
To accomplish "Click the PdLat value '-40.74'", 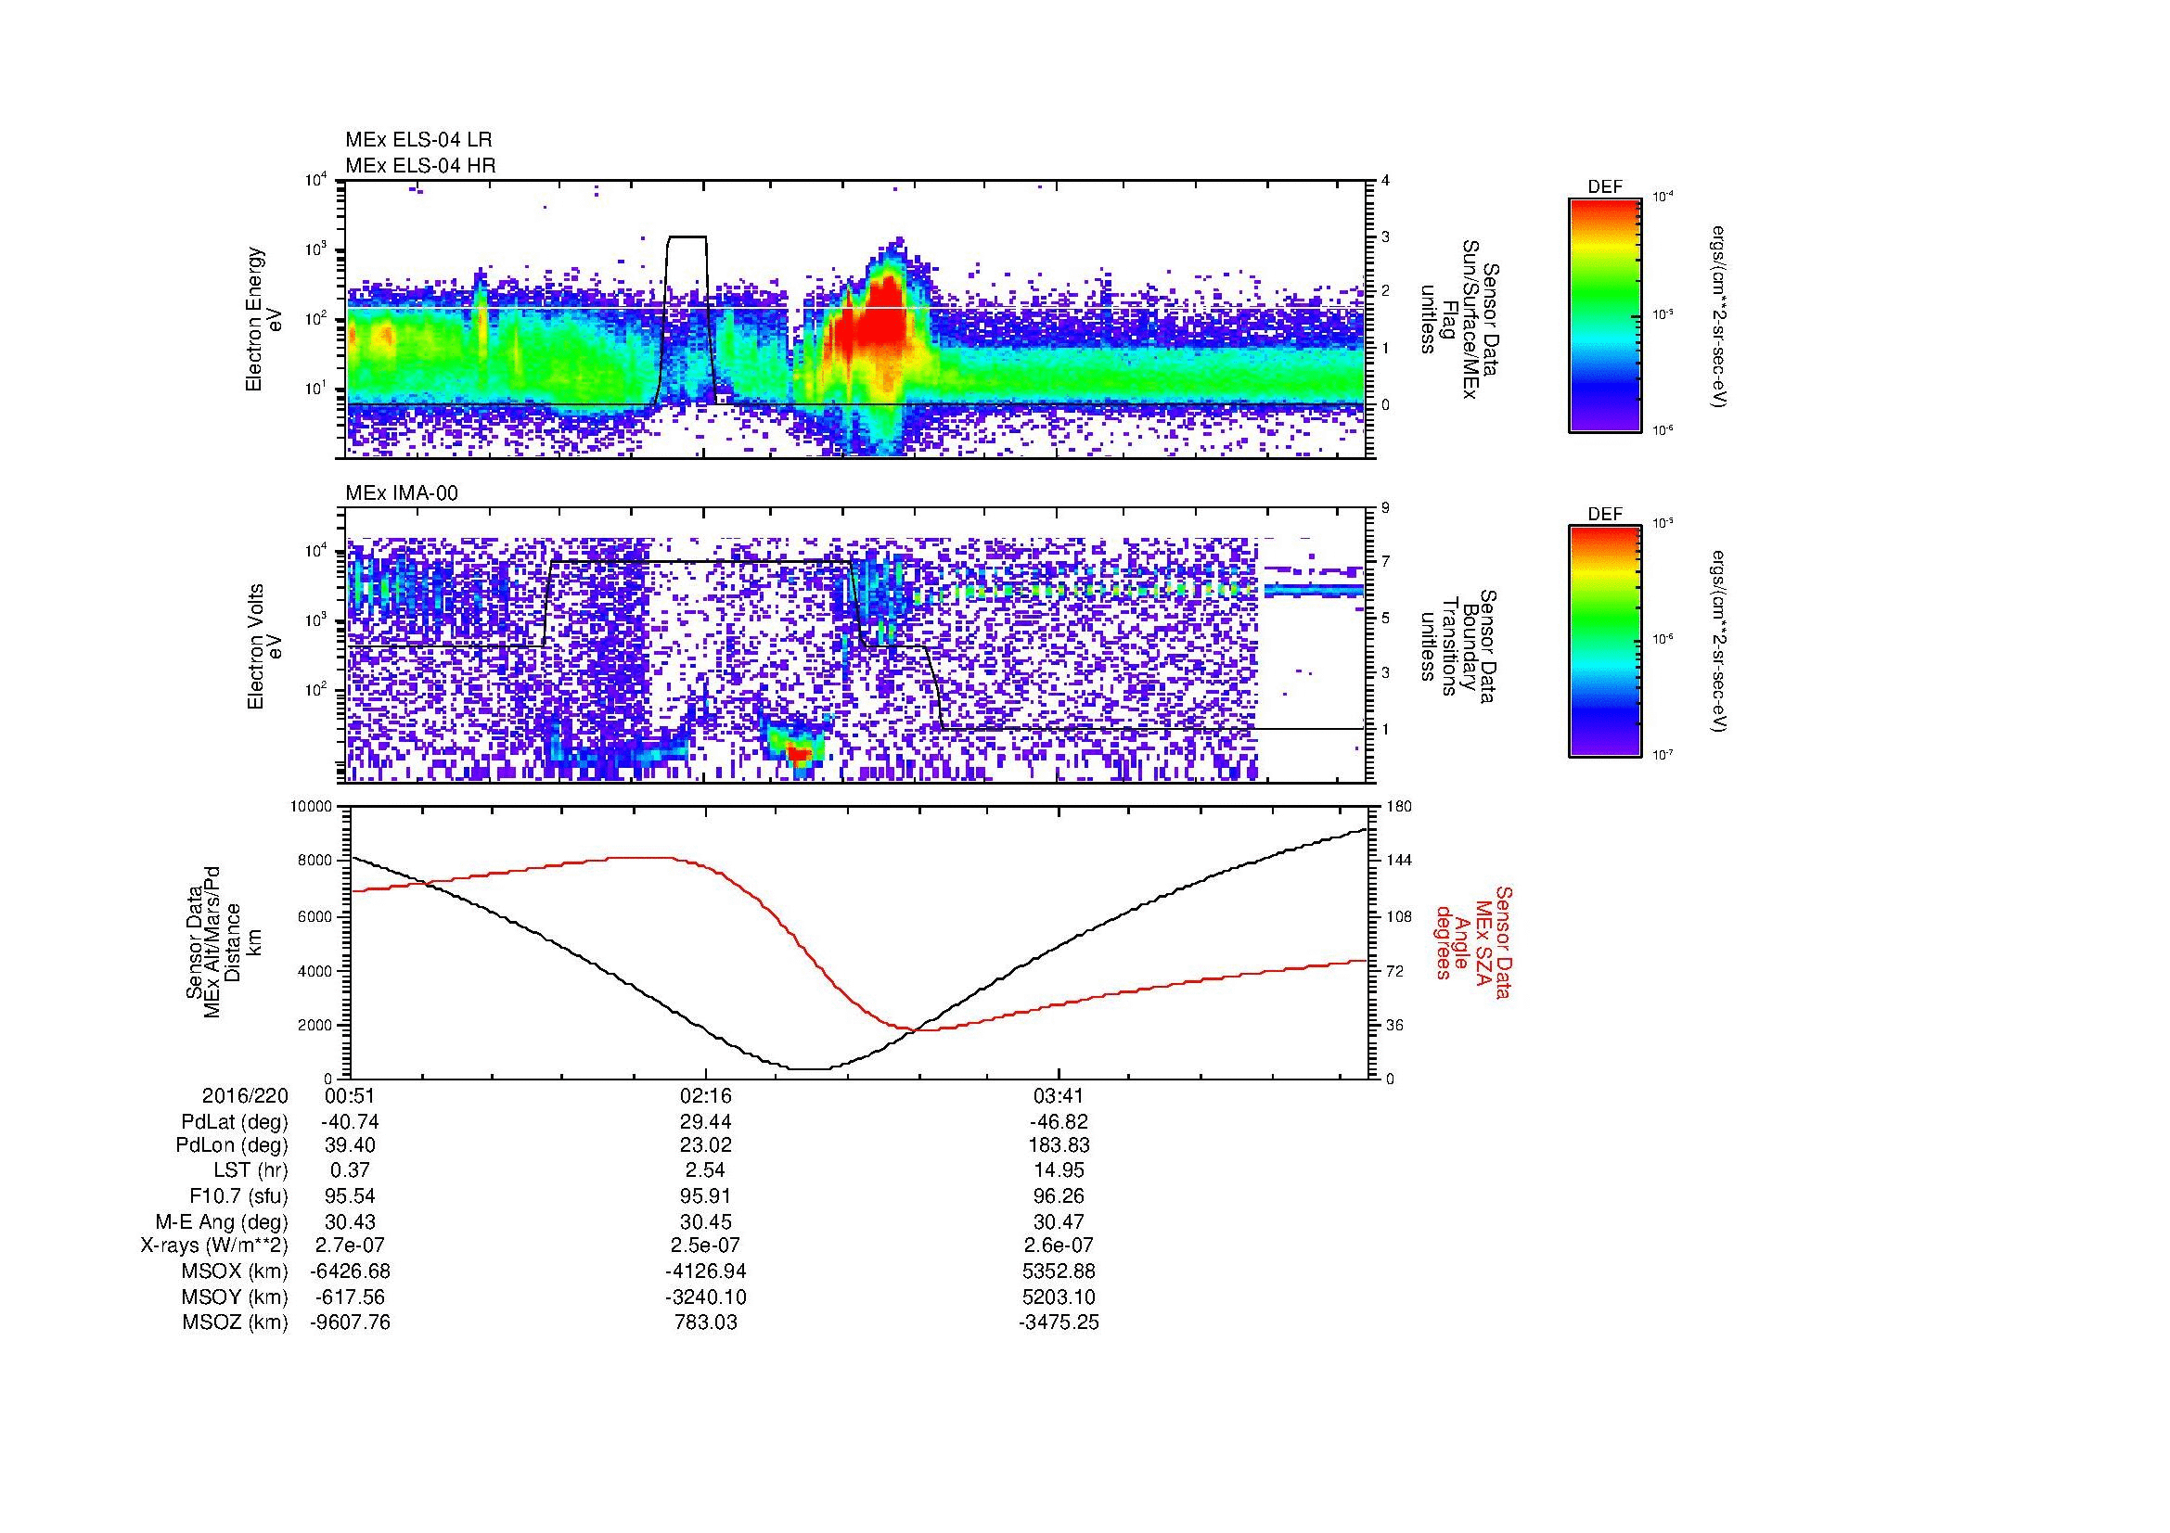I will 351,1122.
